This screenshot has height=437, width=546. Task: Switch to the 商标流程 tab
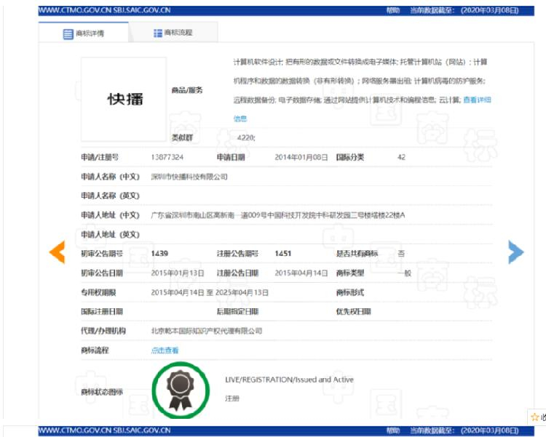coord(173,33)
